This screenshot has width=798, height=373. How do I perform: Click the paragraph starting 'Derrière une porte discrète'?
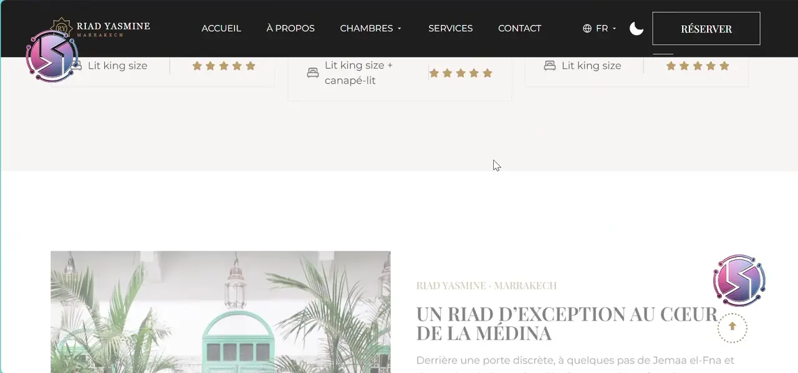pyautogui.click(x=575, y=364)
